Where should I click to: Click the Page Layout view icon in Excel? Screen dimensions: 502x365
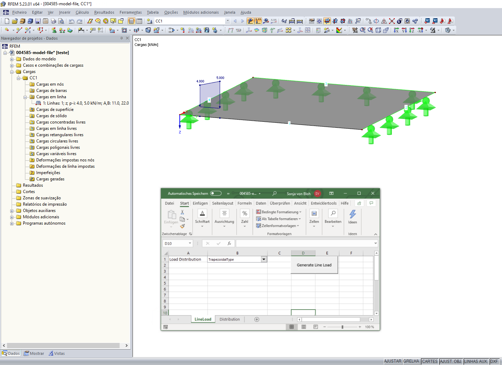(x=304, y=327)
